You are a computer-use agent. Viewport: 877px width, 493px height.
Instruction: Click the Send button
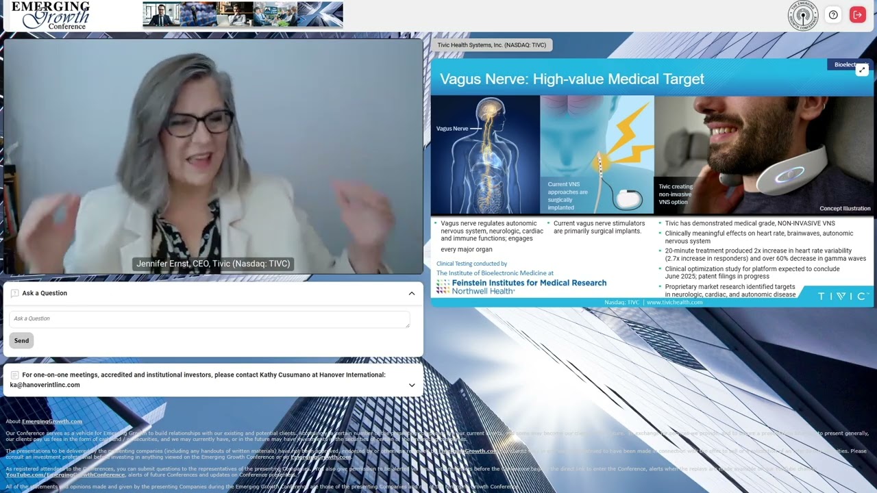(x=21, y=340)
